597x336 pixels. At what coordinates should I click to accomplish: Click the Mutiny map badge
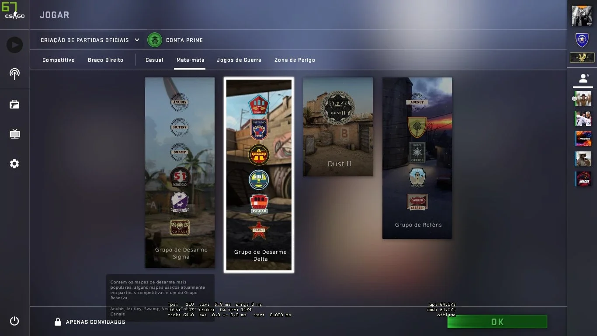(180, 127)
